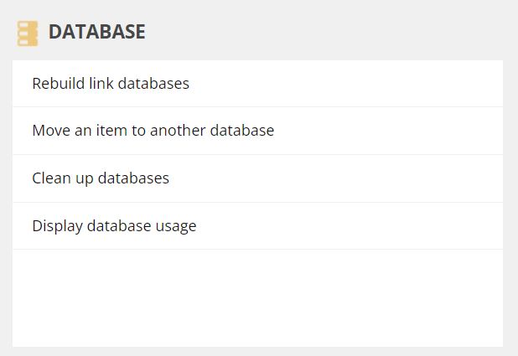
Task: Click the words "another database" in the list
Action: pyautogui.click(x=212, y=131)
